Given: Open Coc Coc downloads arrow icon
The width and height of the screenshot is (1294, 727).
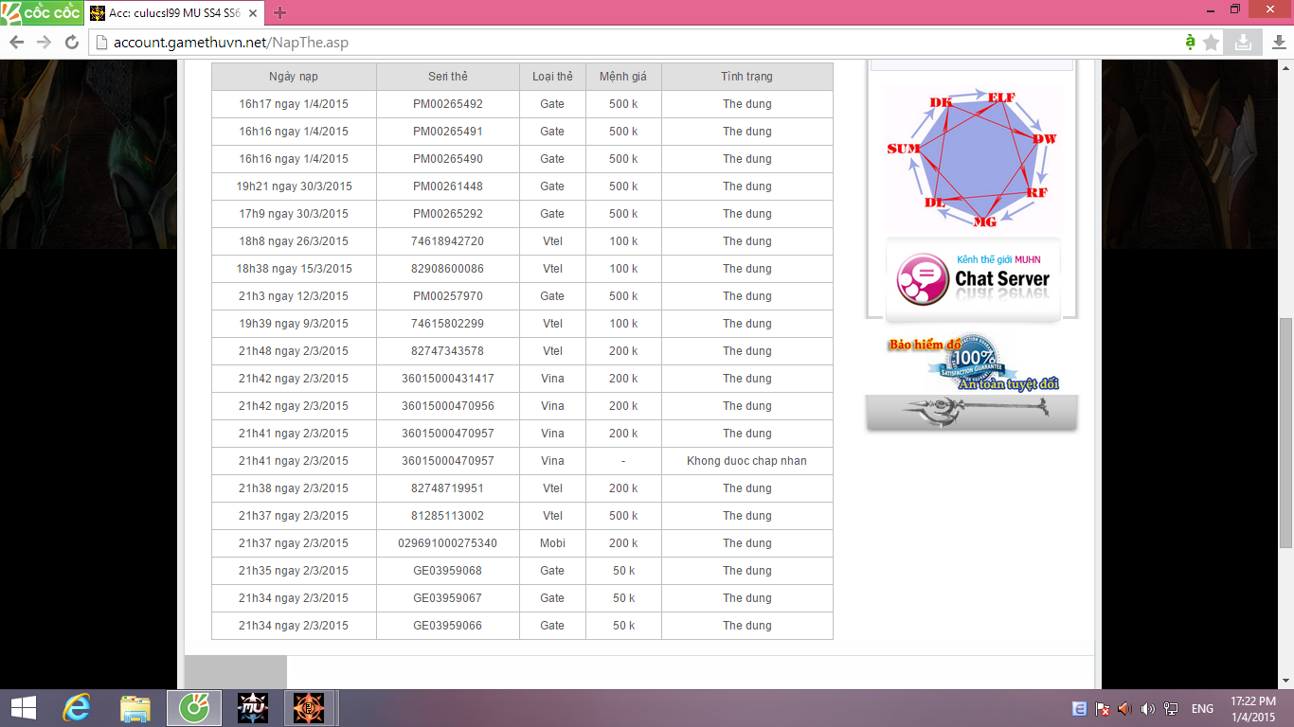Looking at the screenshot, I should [1278, 43].
